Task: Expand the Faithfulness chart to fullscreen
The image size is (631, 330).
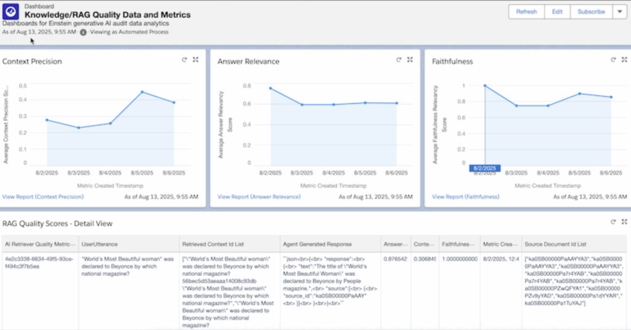Action: point(624,60)
